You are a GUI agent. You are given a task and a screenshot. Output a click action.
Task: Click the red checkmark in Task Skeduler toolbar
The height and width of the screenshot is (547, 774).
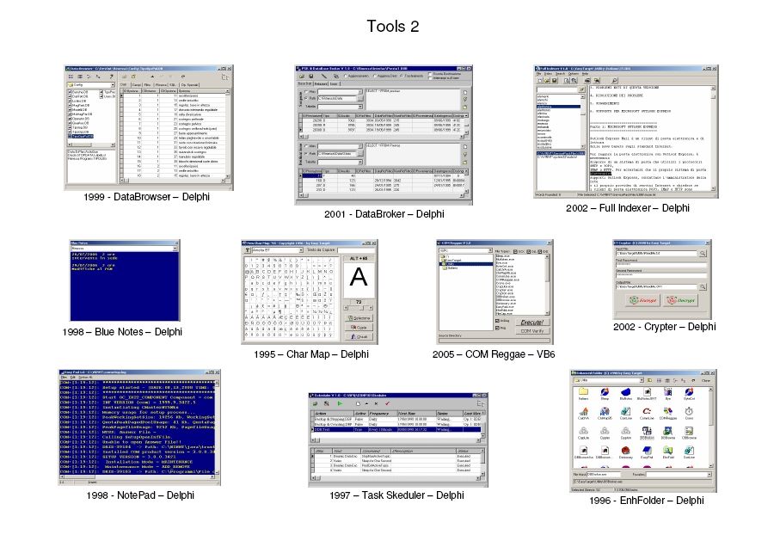388,403
